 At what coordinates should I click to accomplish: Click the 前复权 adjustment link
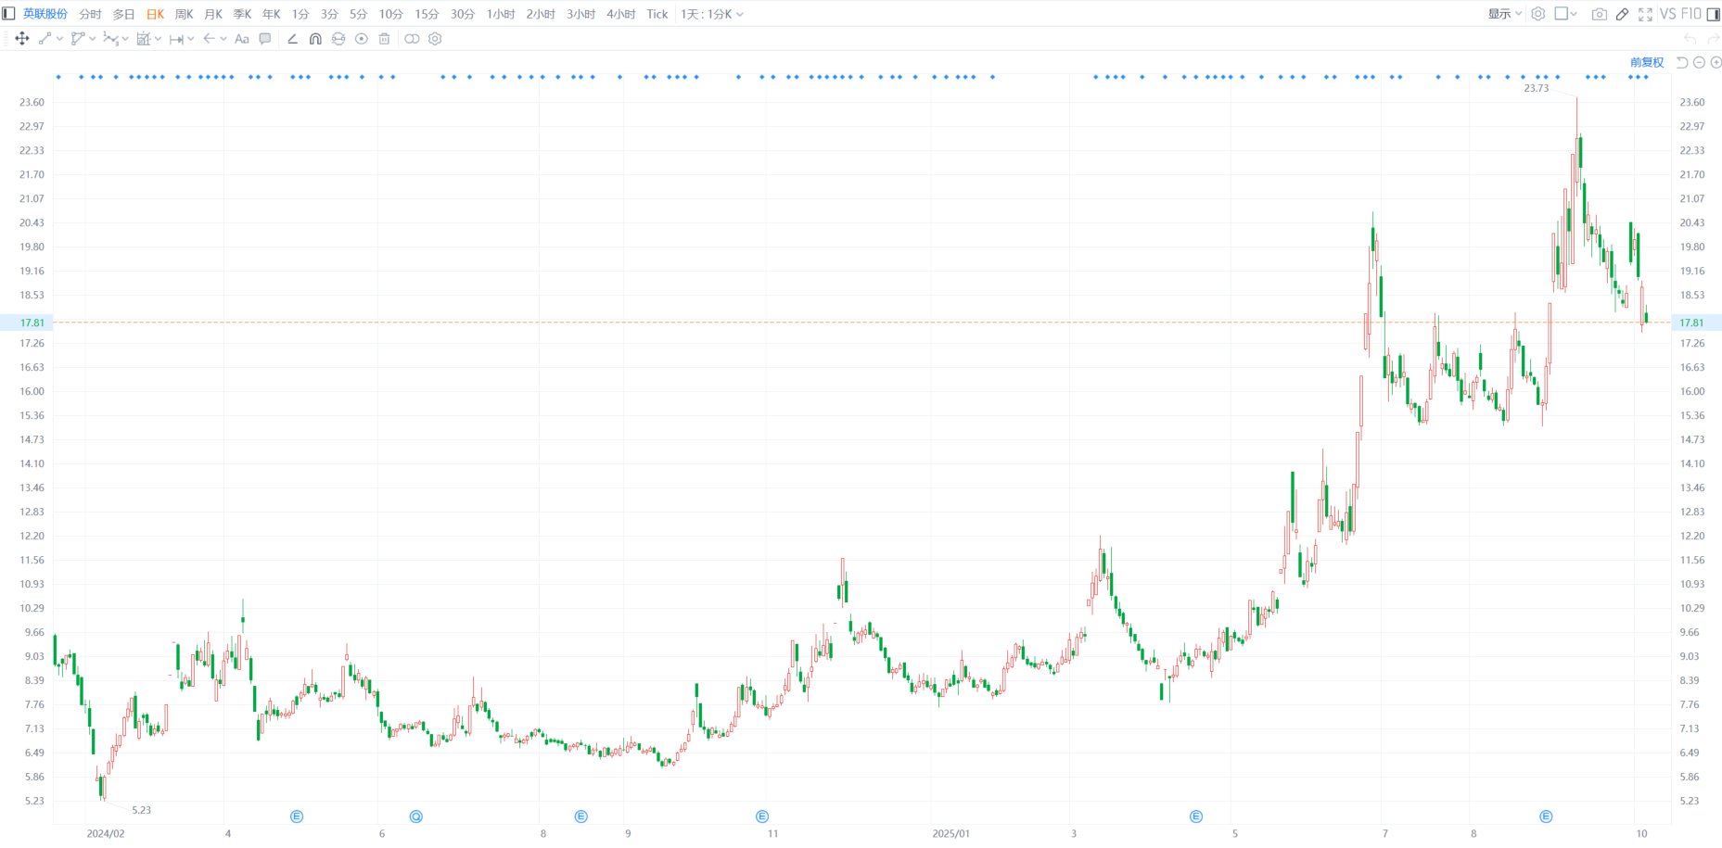(x=1646, y=62)
